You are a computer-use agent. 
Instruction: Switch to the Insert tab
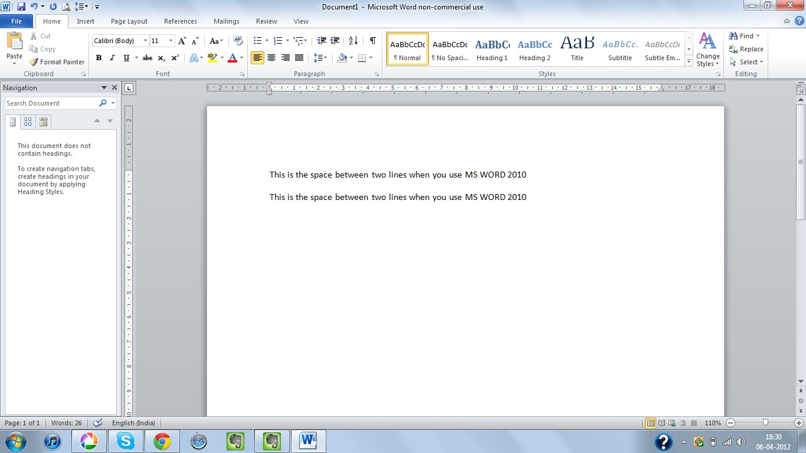point(86,21)
